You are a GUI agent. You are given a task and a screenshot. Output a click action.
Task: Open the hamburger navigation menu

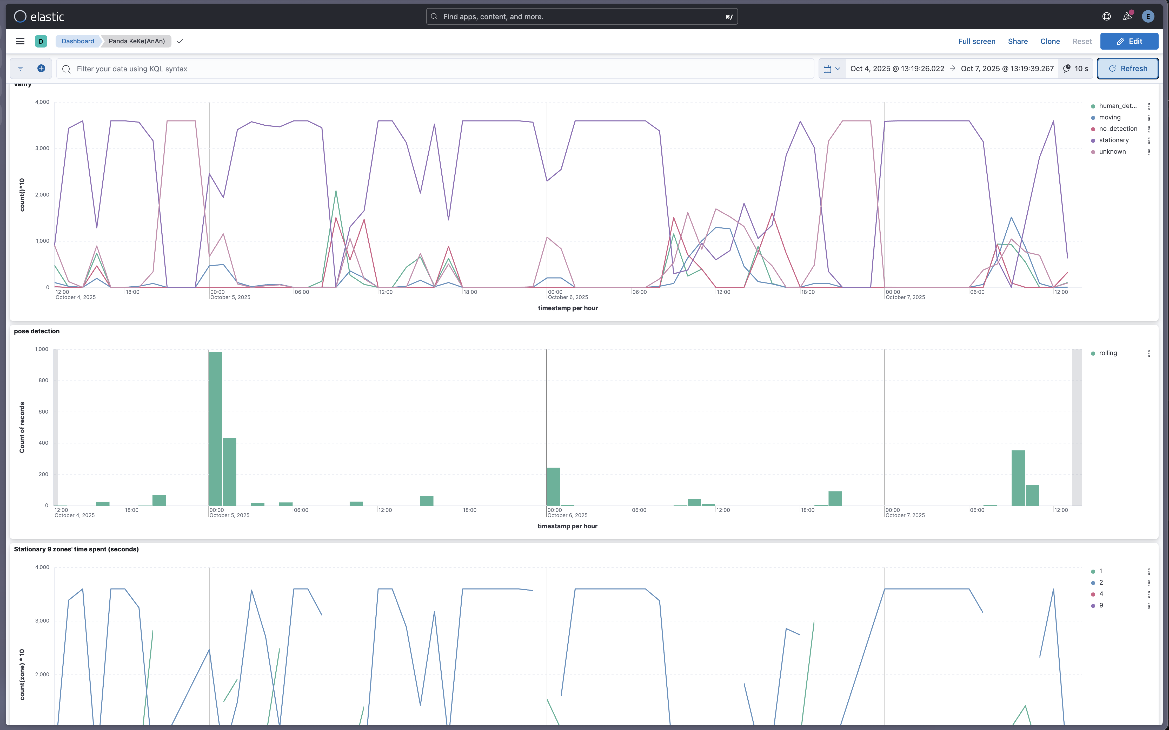[20, 41]
